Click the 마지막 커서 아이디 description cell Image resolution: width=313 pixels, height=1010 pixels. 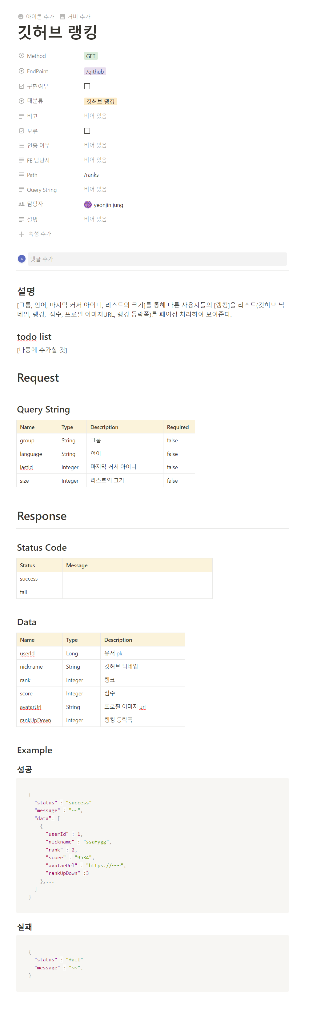[x=125, y=467]
